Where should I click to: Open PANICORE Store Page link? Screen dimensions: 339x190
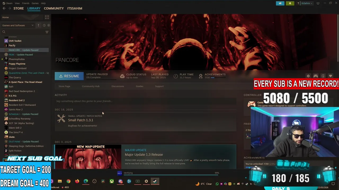click(64, 86)
